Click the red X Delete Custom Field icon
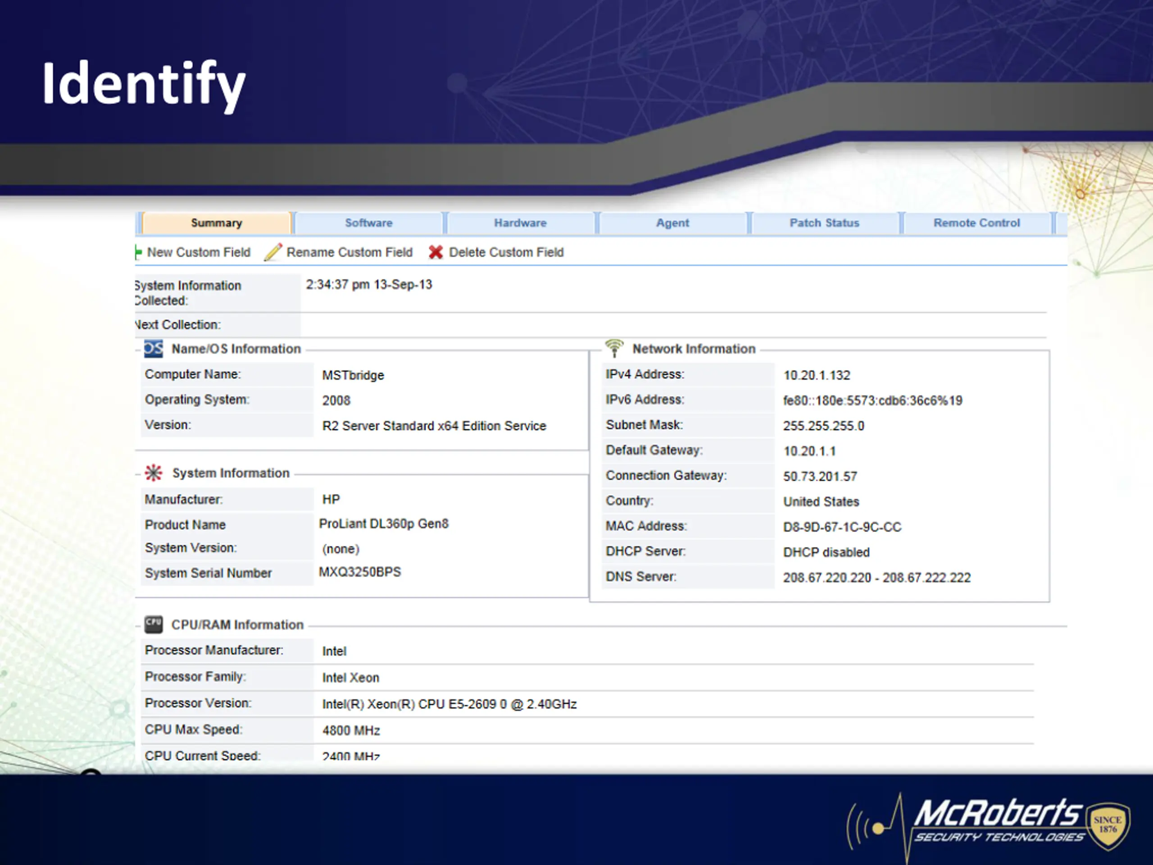Image resolution: width=1153 pixels, height=865 pixels. (x=436, y=252)
